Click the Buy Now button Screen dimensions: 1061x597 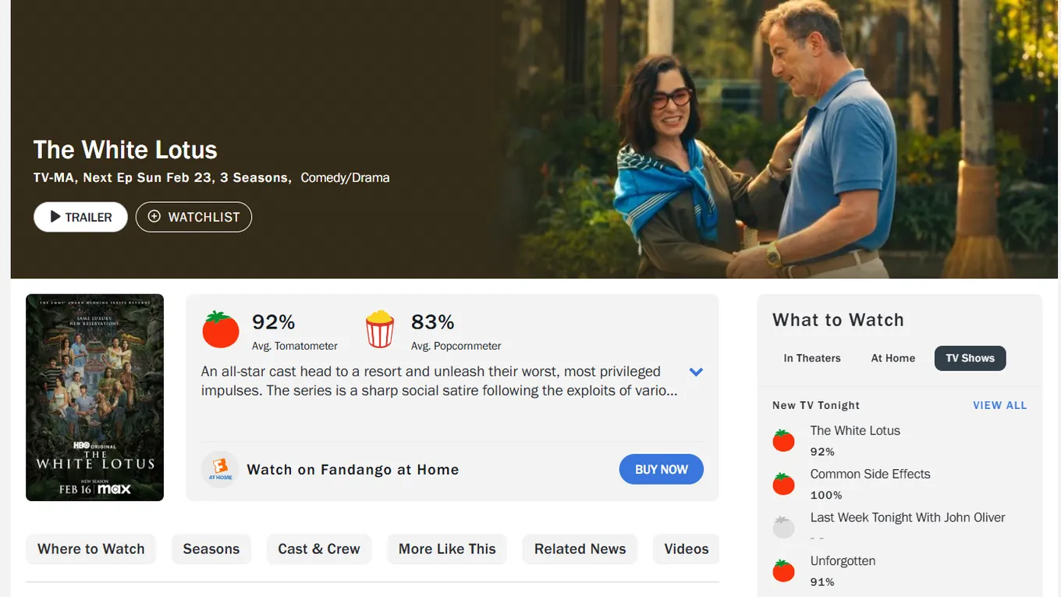tap(662, 470)
